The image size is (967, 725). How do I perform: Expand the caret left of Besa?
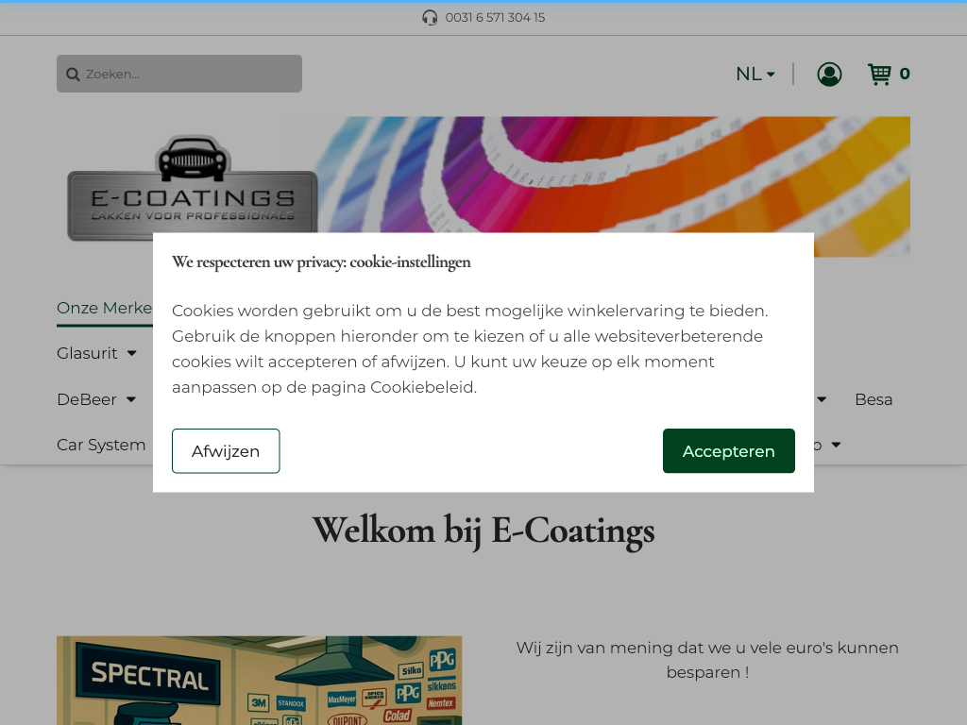coord(822,399)
